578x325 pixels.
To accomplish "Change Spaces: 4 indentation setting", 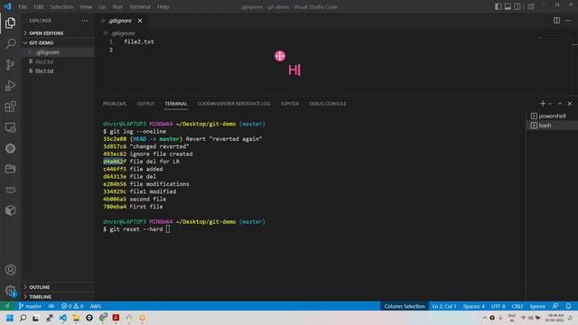I will (x=473, y=306).
